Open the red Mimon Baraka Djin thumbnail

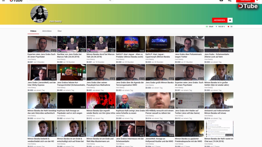point(101,100)
